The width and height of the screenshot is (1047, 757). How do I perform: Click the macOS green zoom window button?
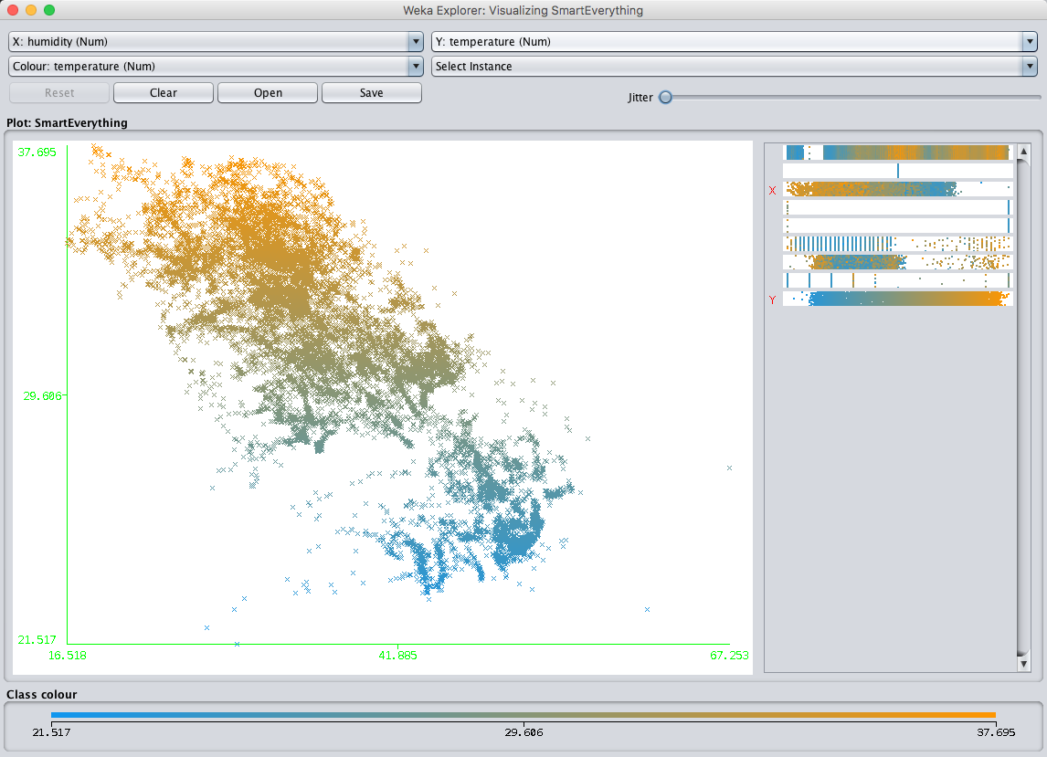(x=49, y=10)
